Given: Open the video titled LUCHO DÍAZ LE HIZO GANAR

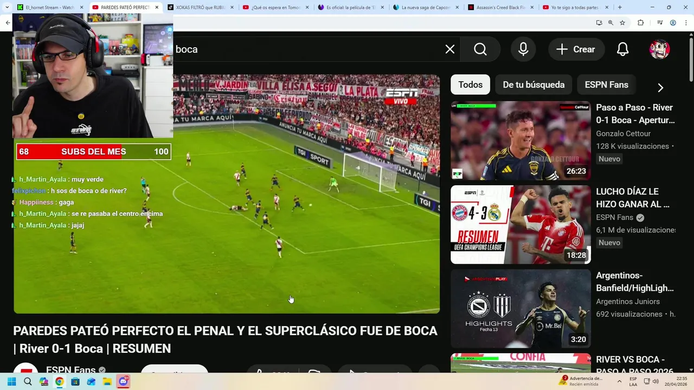Looking at the screenshot, I should point(633,198).
